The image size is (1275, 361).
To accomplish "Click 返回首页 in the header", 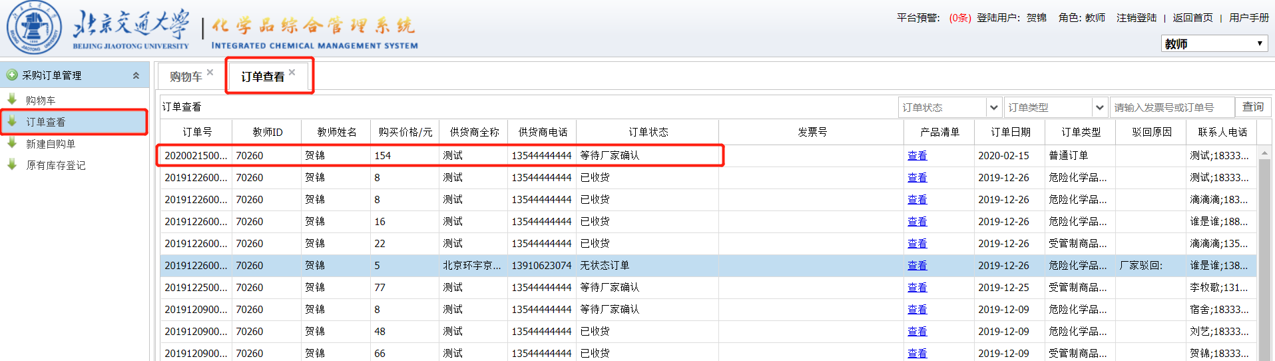I will coord(1192,18).
